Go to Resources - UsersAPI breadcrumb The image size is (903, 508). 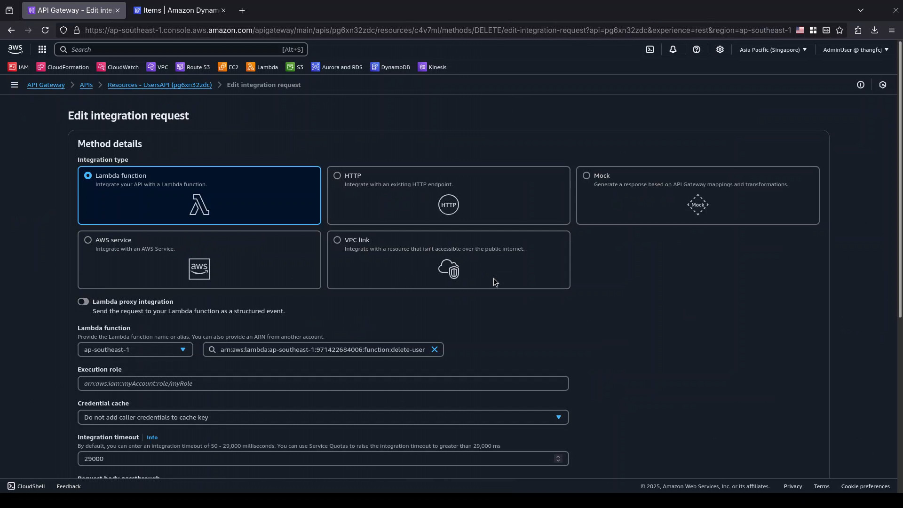pos(160,85)
